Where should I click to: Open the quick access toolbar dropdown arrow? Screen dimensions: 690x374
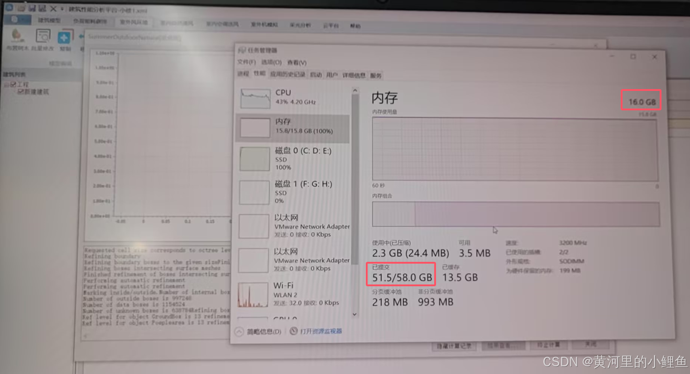(x=62, y=9)
